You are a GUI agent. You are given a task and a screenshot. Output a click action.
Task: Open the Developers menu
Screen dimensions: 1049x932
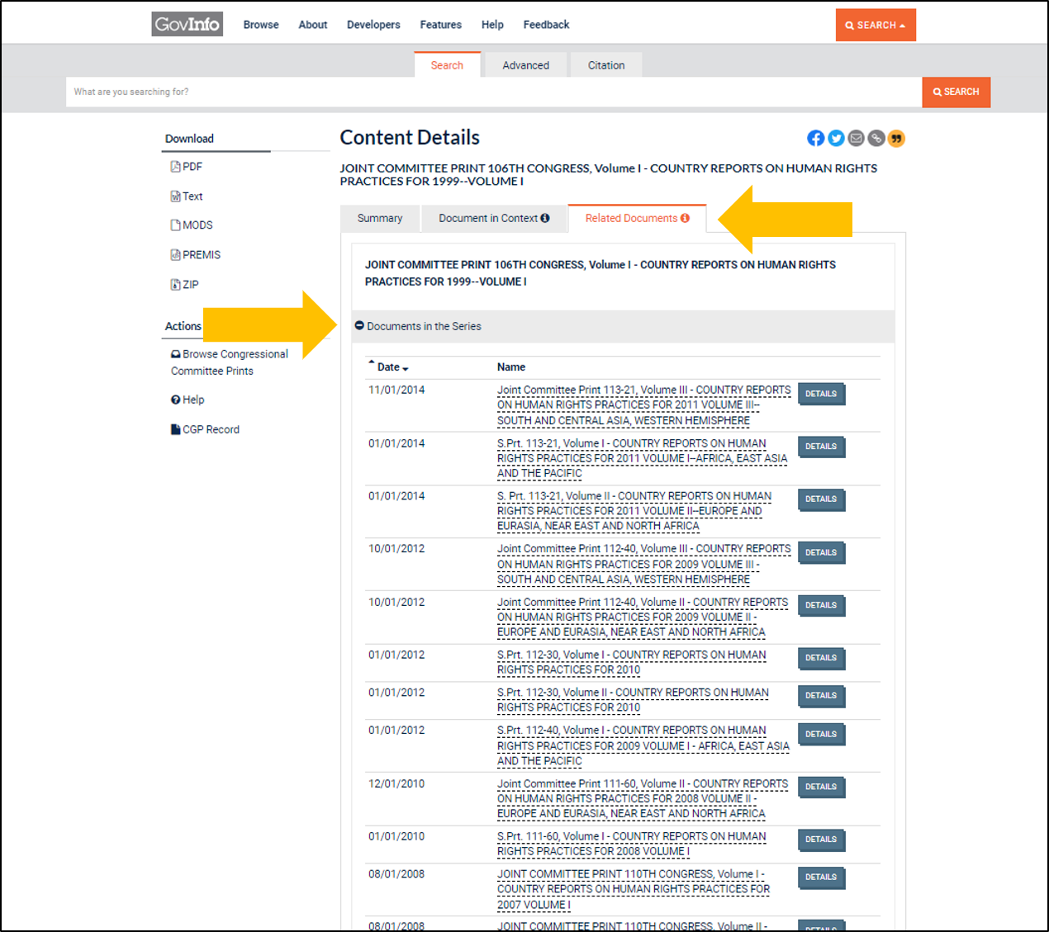coord(373,24)
